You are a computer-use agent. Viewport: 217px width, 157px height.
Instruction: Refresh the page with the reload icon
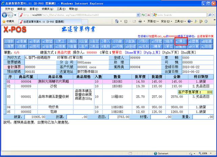click(x=143, y=15)
